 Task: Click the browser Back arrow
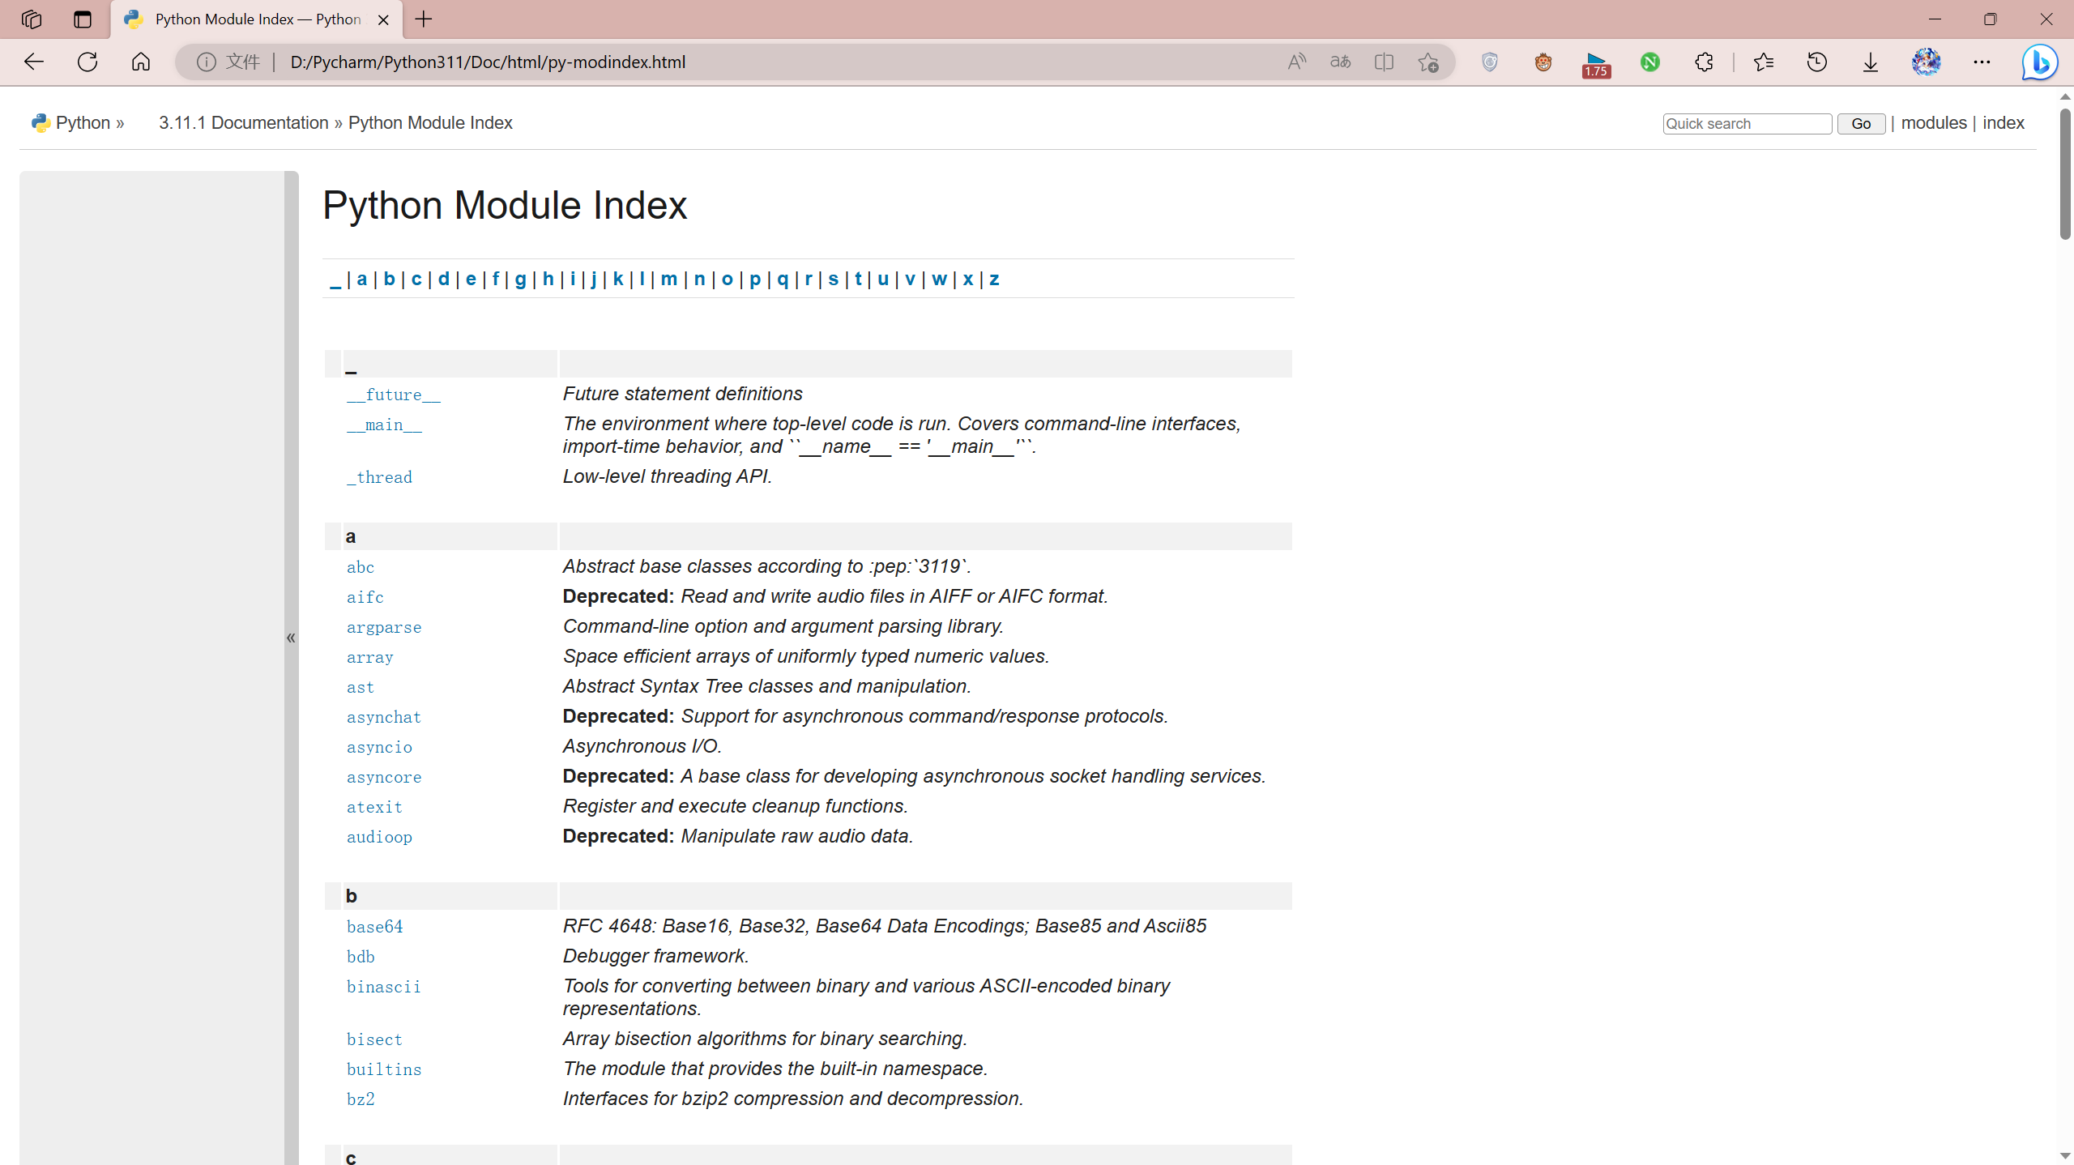(34, 62)
